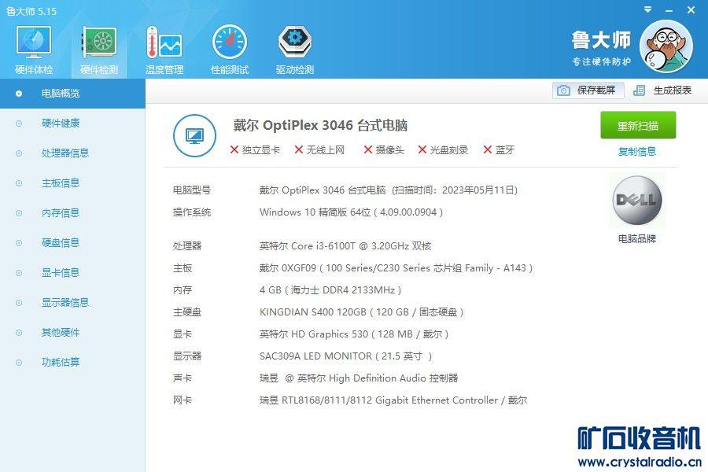The image size is (708, 472).
Task: Click the 电脑品牌 caption under the Dell logo
Action: pos(637,239)
